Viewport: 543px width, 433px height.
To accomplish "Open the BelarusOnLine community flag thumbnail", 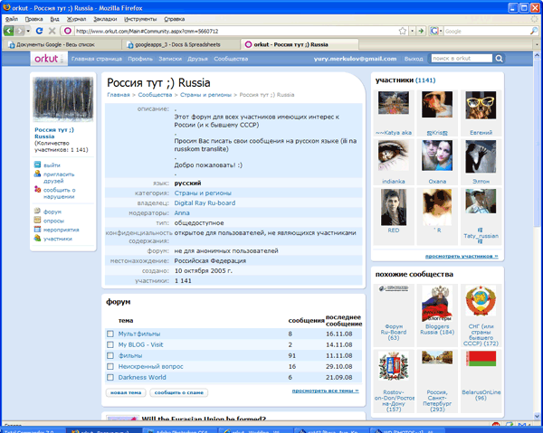I will tap(481, 359).
